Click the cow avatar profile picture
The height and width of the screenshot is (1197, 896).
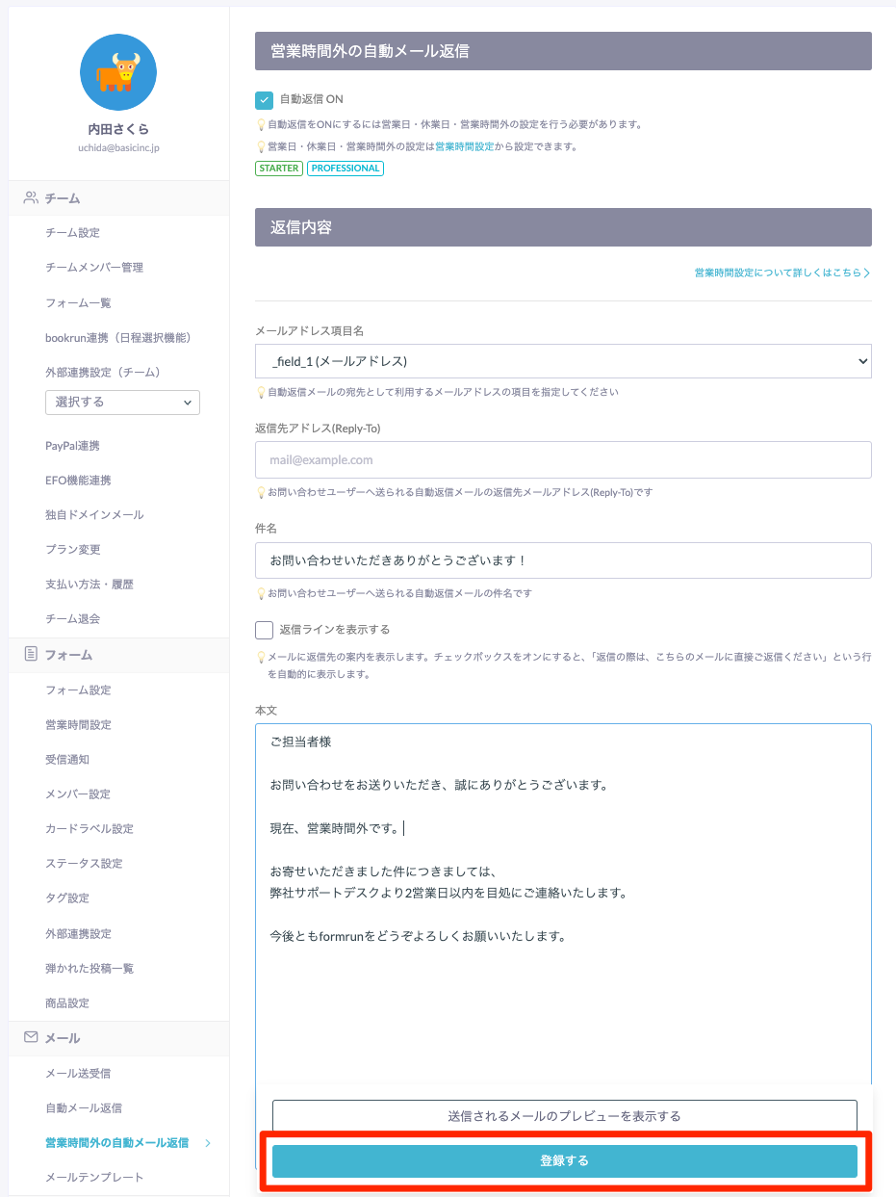(118, 72)
